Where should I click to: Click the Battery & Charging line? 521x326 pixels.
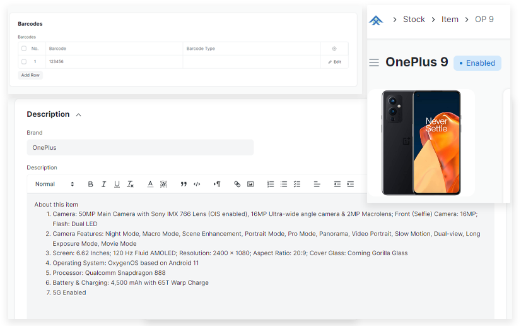pyautogui.click(x=131, y=283)
